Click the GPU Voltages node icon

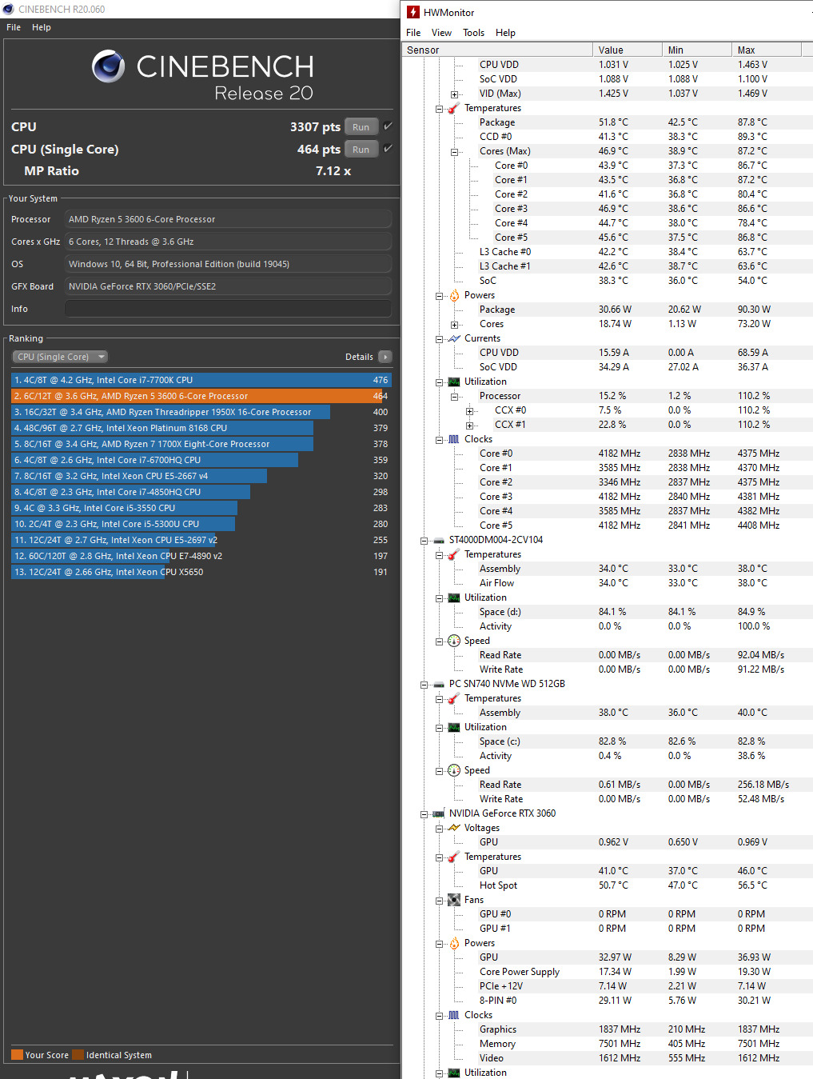coord(454,828)
